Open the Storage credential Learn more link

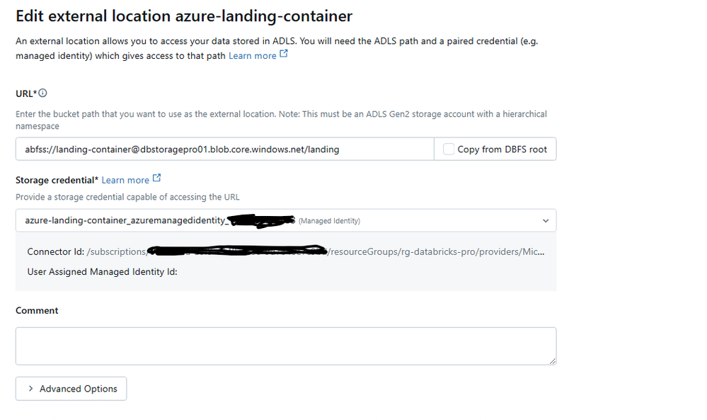click(125, 181)
